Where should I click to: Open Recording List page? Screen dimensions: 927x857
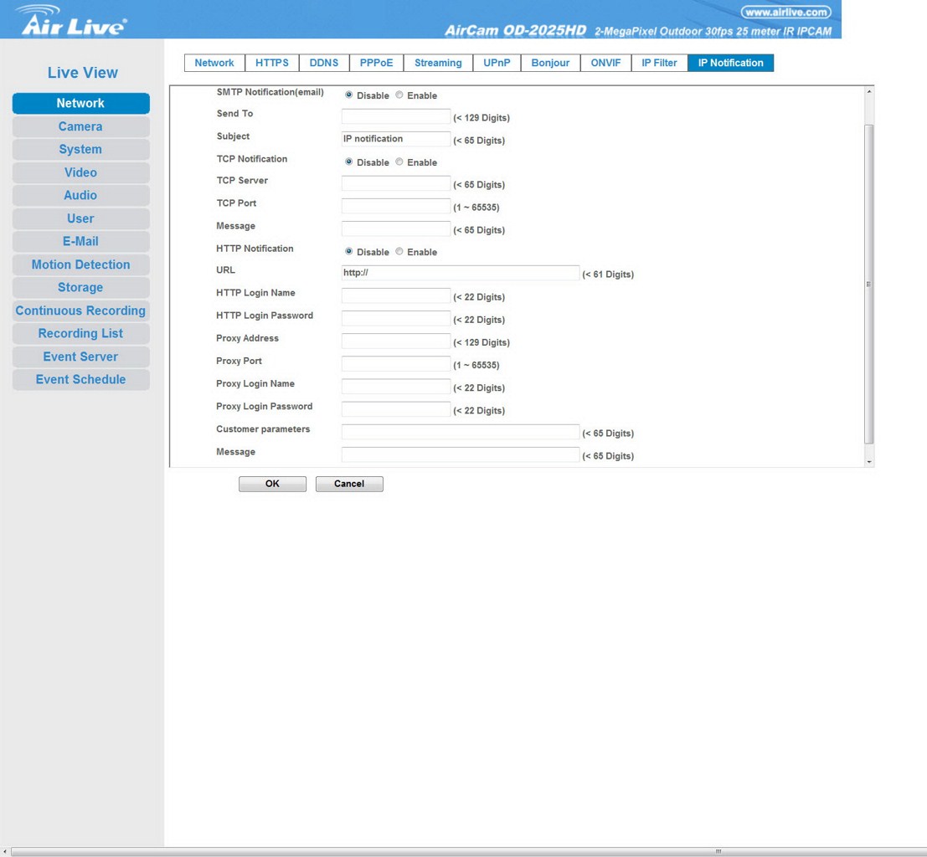[x=81, y=334]
